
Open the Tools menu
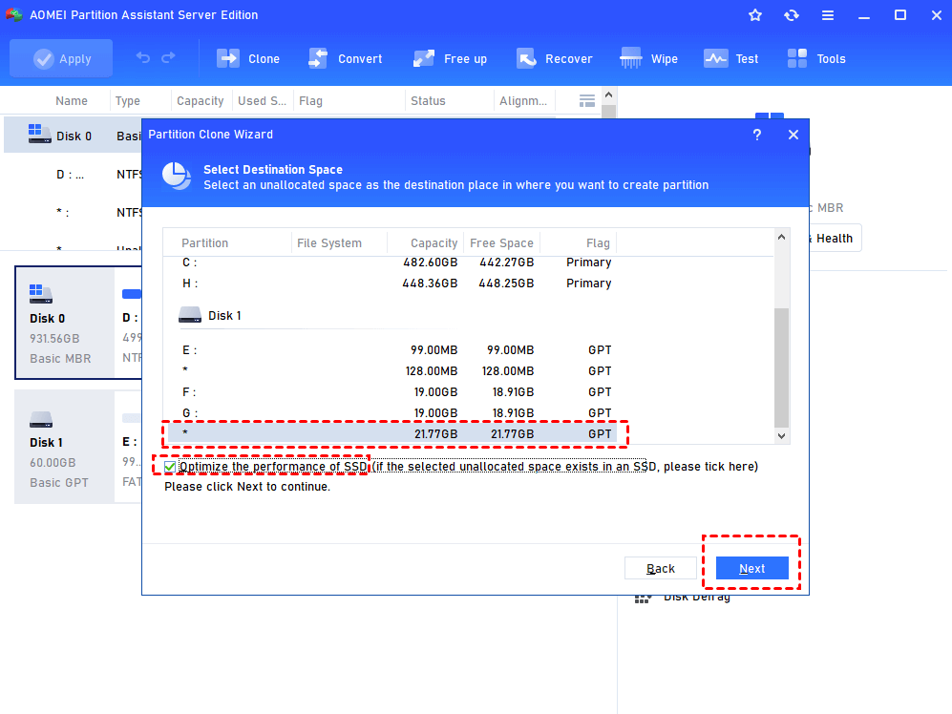[x=816, y=59]
